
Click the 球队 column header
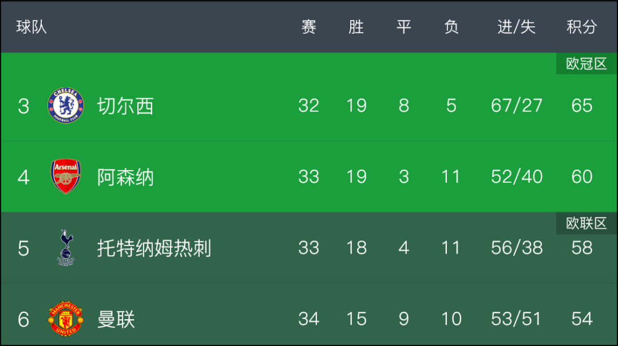pyautogui.click(x=31, y=27)
